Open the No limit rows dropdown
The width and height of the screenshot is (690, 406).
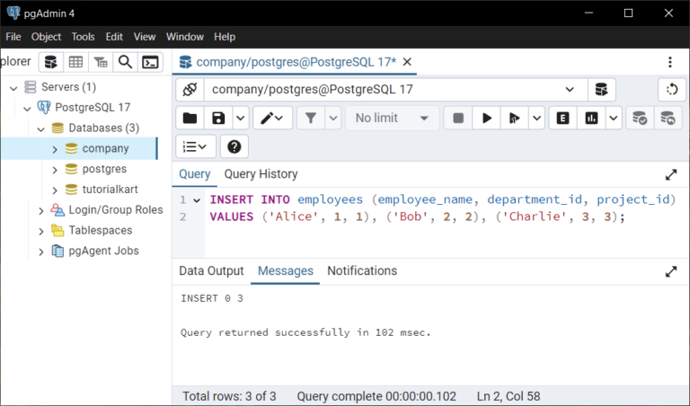point(393,118)
